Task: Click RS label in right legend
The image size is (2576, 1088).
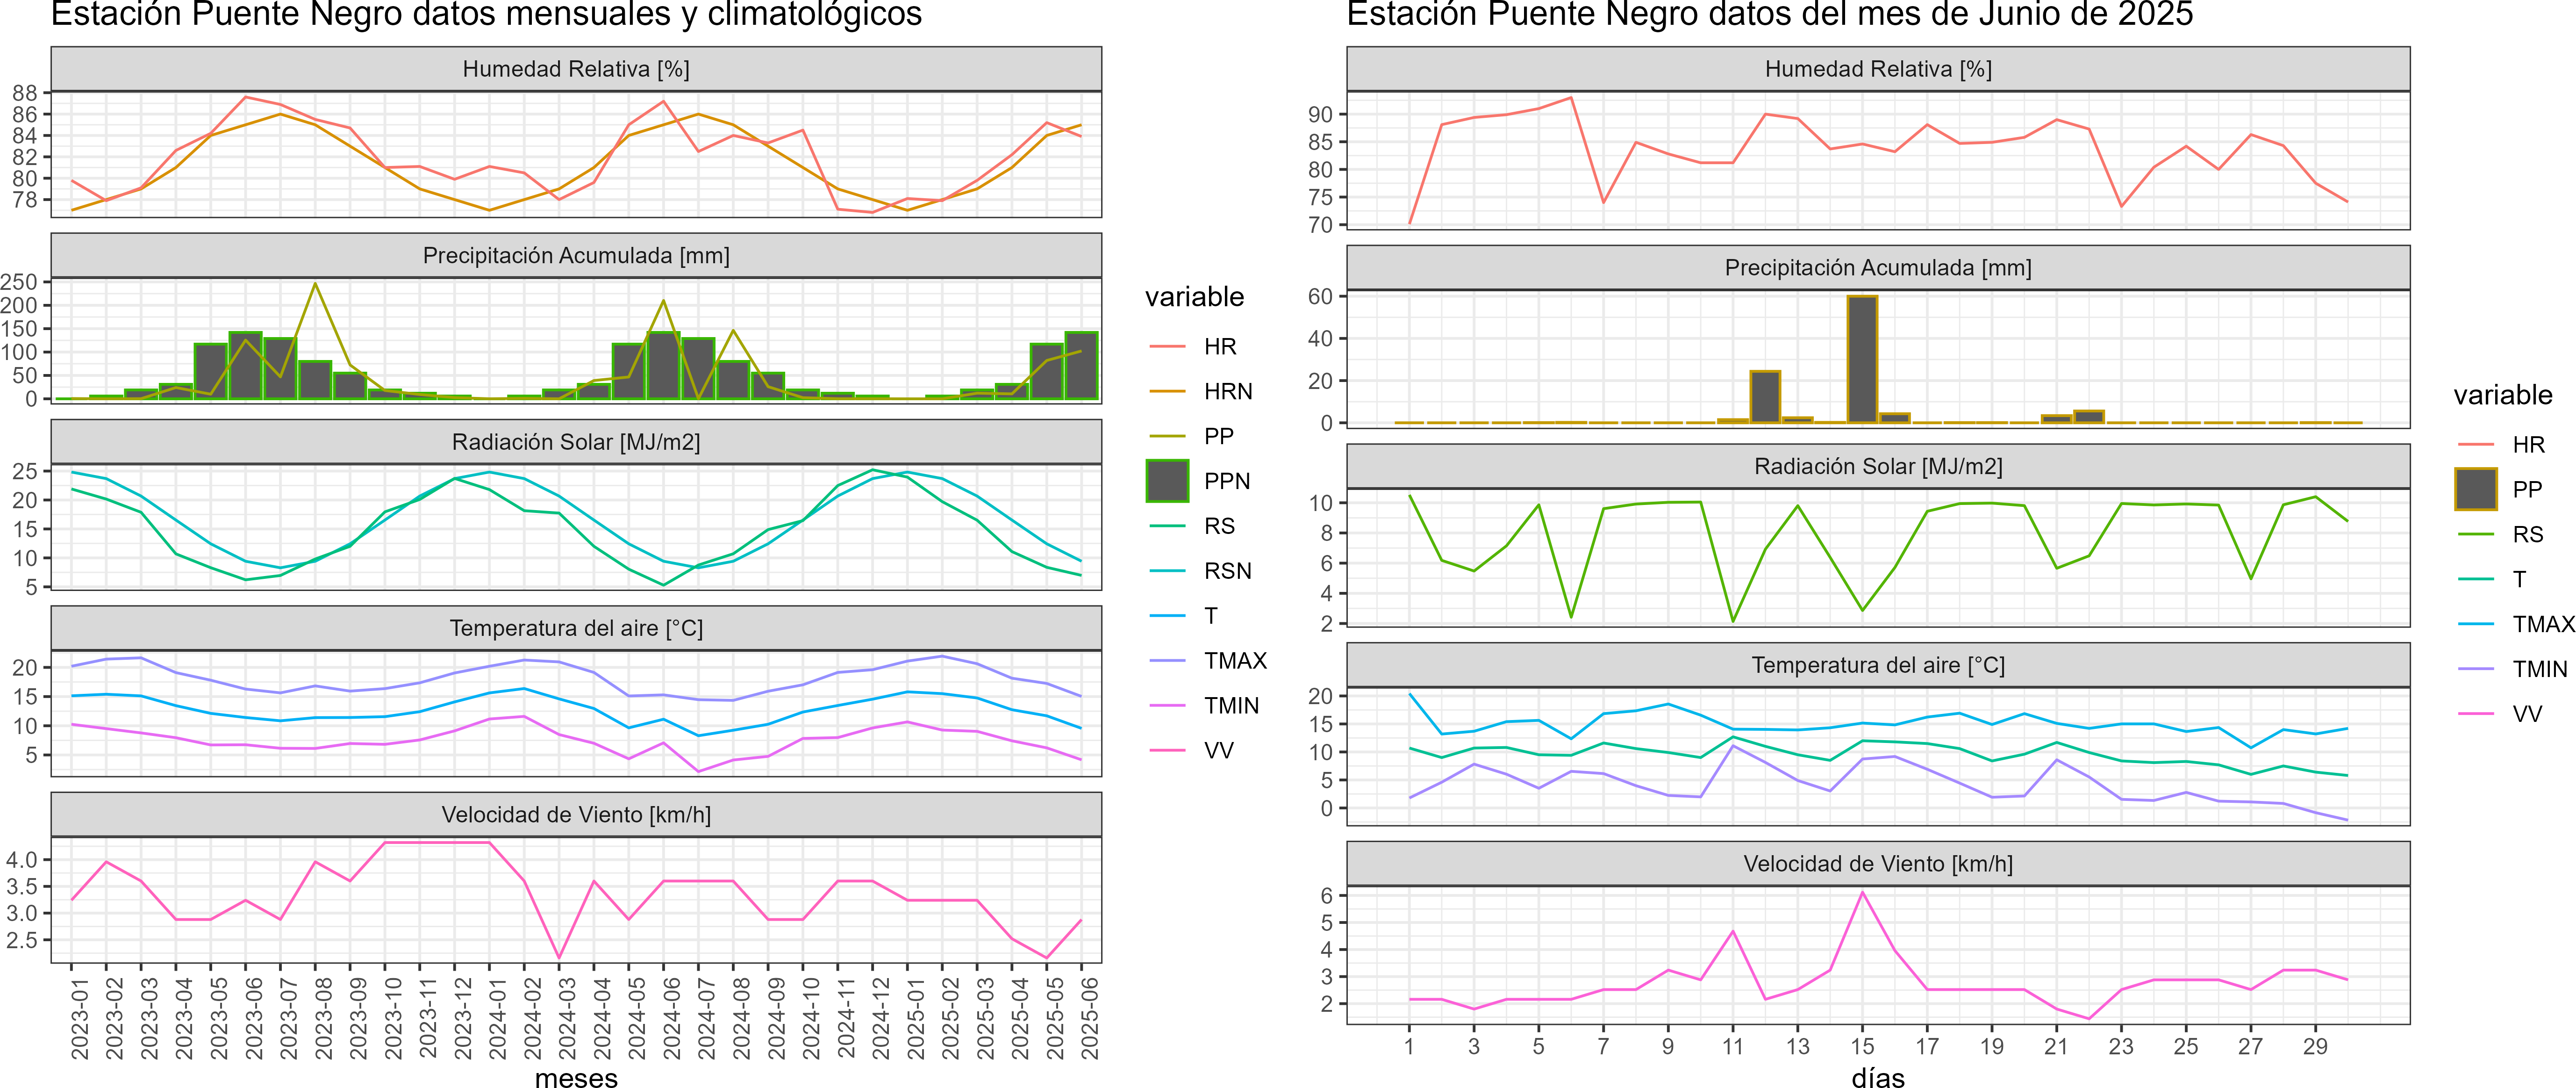Action: tap(2528, 534)
